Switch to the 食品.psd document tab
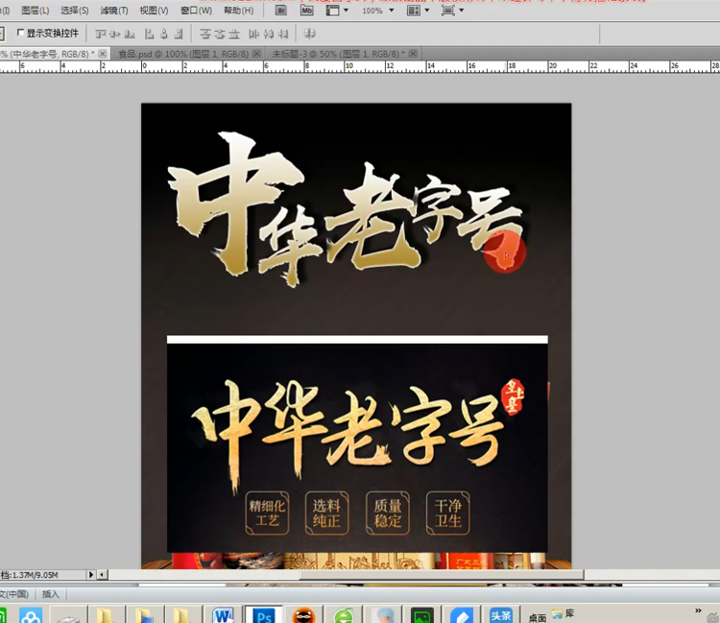 pyautogui.click(x=183, y=54)
